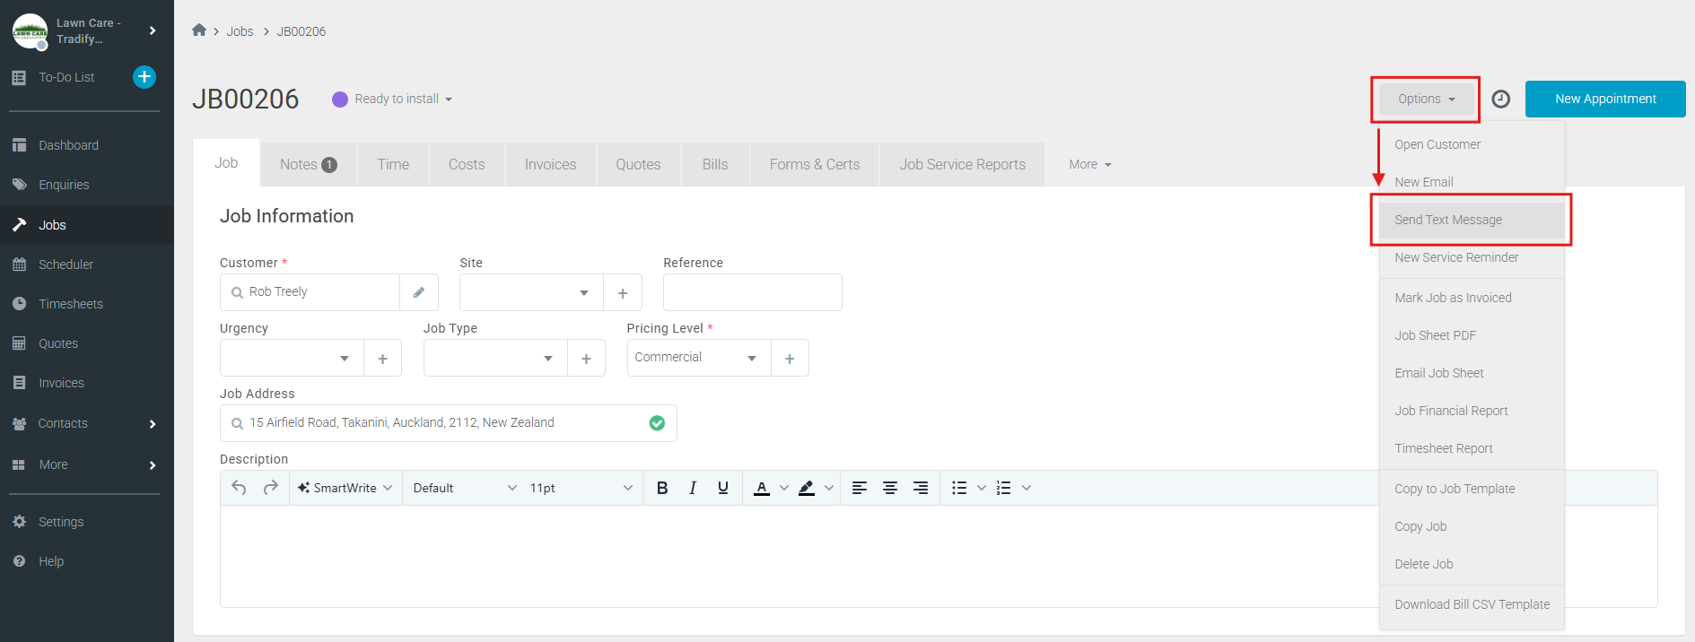Screen dimensions: 1695x642
Task: Apply italic formatting in Description toolbar
Action: coord(693,488)
